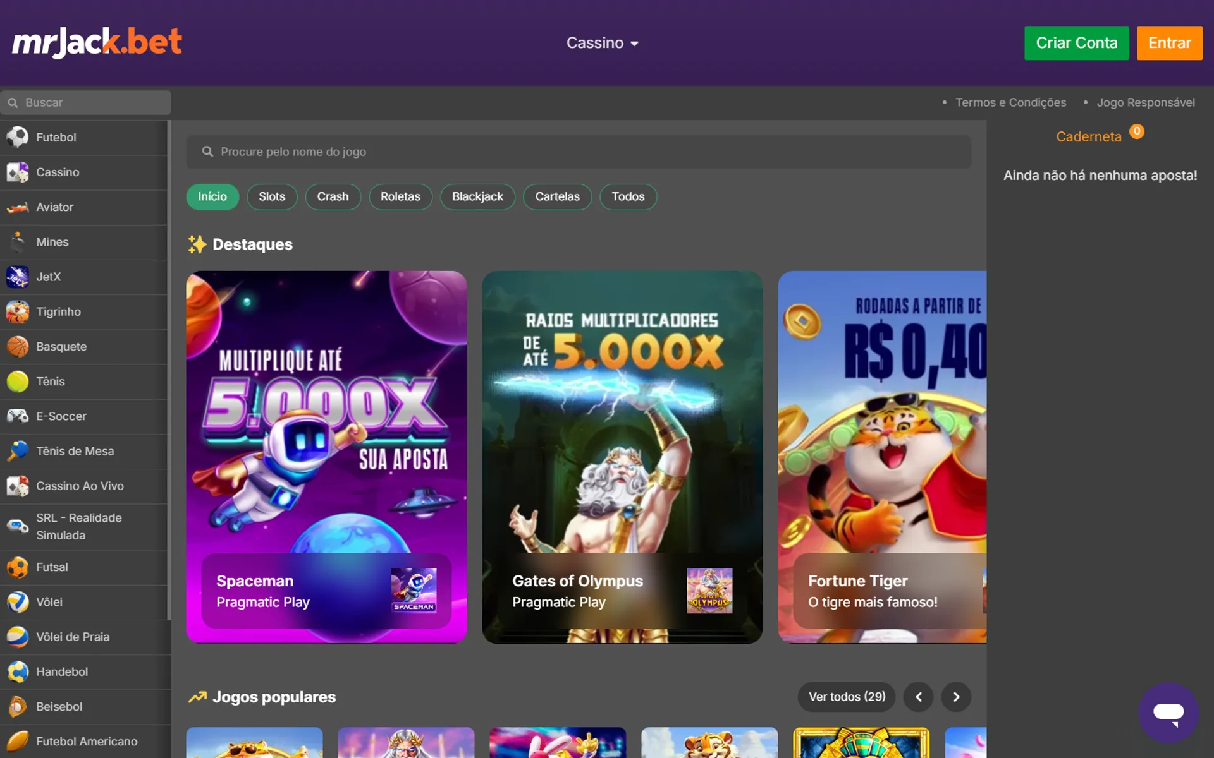Open the Caderneta bet slip
1214x758 pixels.
[1088, 136]
